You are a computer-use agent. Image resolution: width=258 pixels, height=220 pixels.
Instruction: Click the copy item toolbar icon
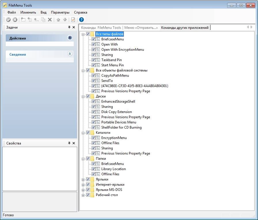43,20
